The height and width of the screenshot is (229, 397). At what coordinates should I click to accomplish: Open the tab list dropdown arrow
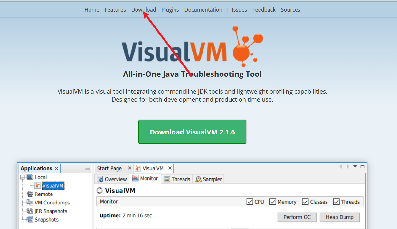pyautogui.click(x=355, y=166)
